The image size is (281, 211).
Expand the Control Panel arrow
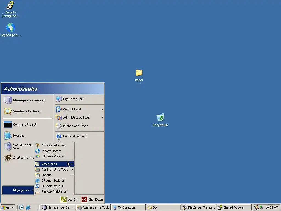103,109
